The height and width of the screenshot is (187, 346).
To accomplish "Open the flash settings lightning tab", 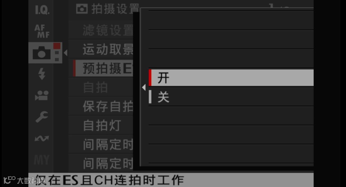I will coord(42,73).
